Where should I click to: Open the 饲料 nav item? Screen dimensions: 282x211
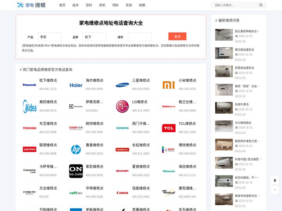click(x=116, y=5)
